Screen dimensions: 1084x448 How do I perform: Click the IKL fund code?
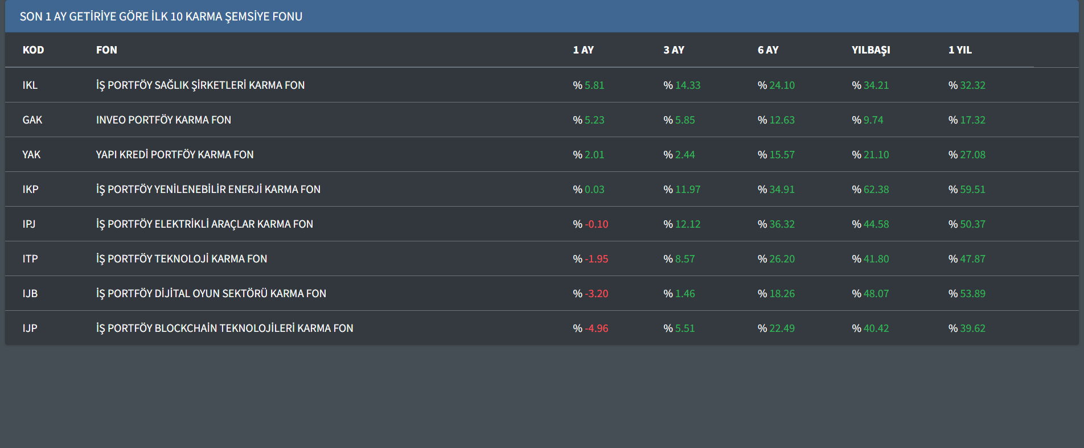coord(30,85)
